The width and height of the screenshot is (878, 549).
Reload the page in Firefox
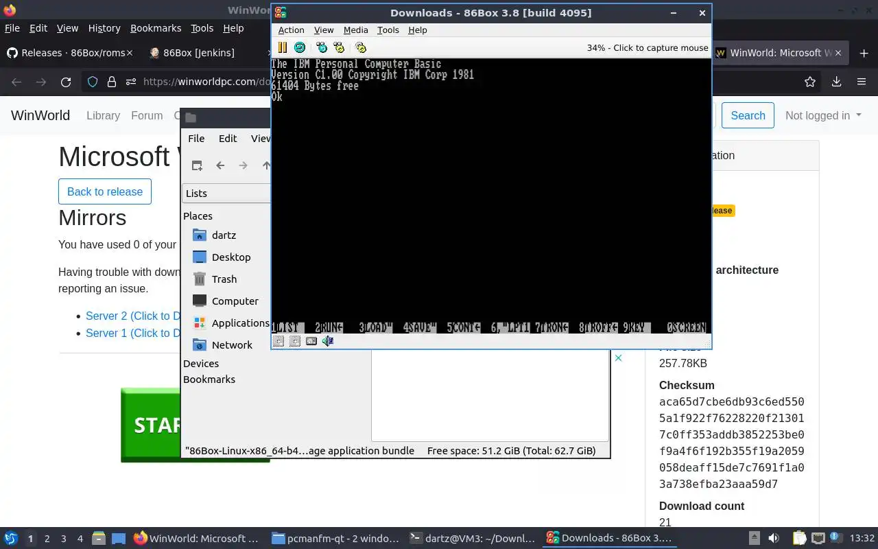66,82
